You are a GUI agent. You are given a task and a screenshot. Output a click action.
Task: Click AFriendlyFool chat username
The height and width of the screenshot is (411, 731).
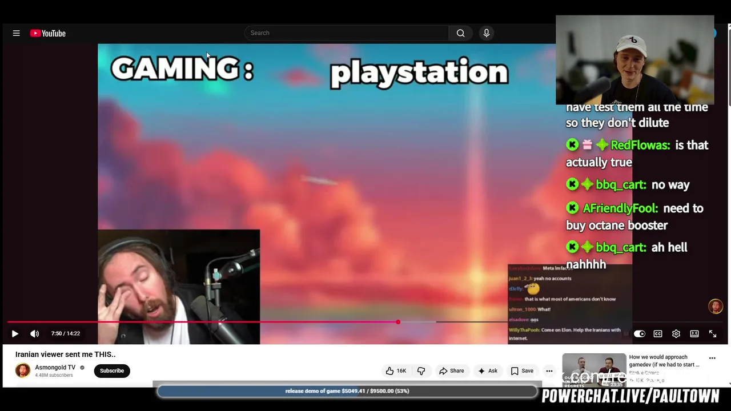(x=620, y=208)
